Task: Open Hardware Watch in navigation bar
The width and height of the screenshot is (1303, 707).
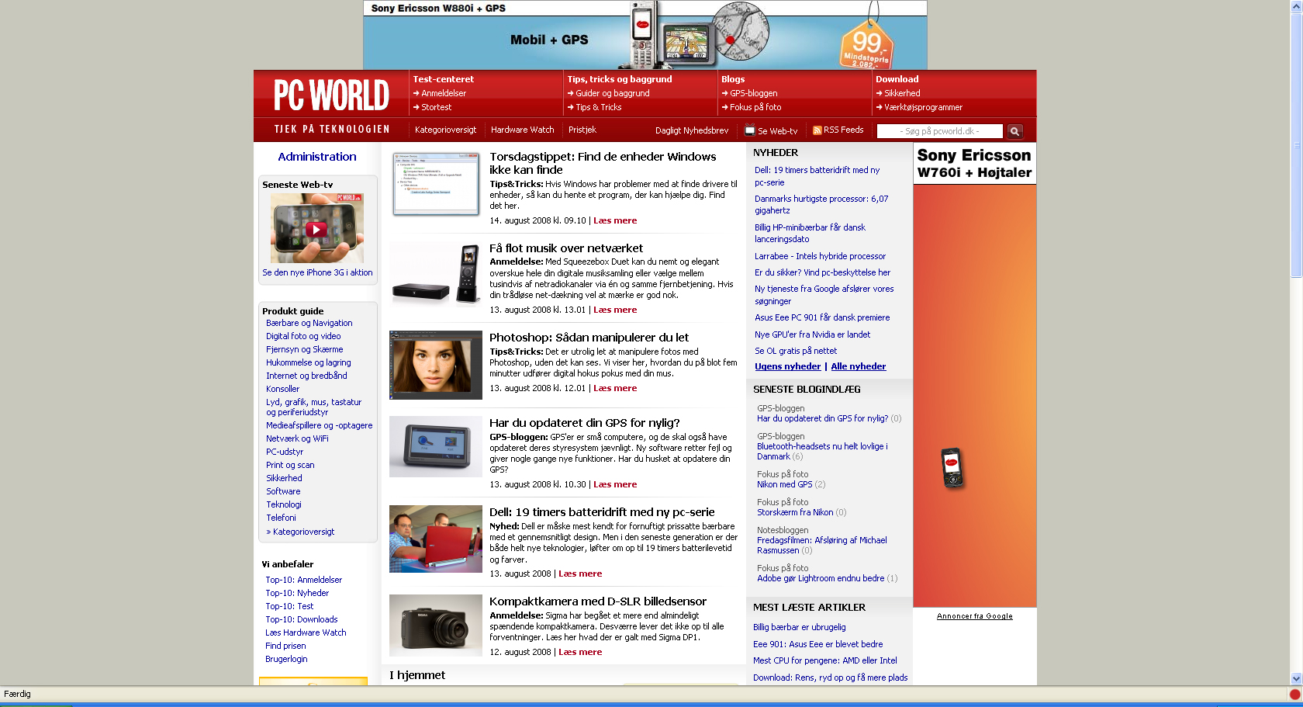Action: [523, 130]
